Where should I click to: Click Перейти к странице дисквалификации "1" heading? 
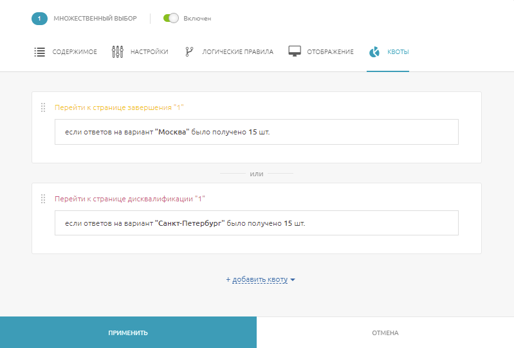130,199
